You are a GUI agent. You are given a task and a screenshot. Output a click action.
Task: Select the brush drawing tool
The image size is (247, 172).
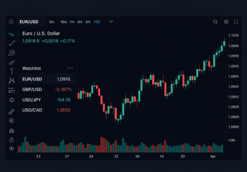click(x=12, y=62)
